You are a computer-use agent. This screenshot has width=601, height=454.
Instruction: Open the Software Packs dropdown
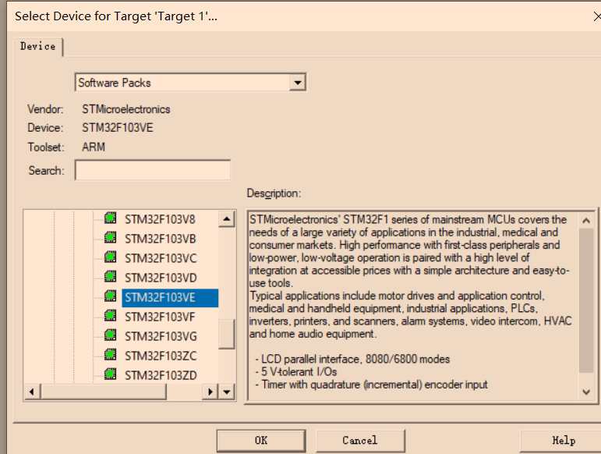(298, 83)
